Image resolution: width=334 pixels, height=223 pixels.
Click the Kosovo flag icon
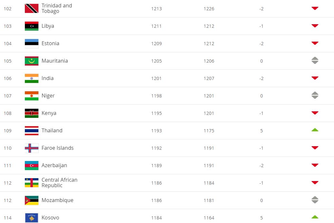click(x=32, y=218)
